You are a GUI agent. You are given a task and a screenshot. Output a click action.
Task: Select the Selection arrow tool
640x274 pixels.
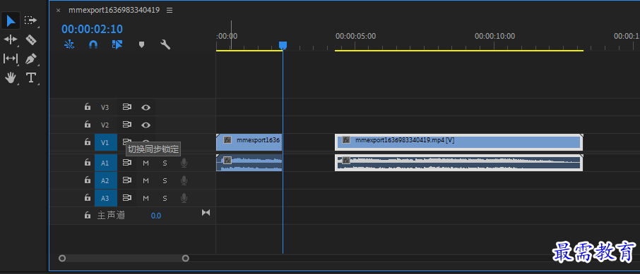[x=11, y=20]
